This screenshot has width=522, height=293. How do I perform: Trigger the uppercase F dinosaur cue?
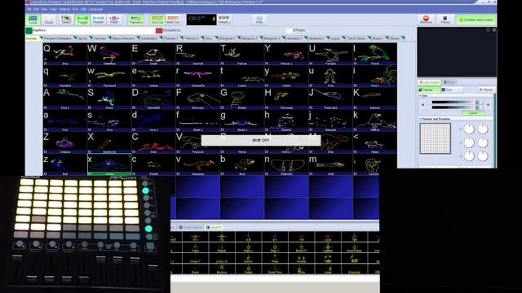tap(197, 98)
